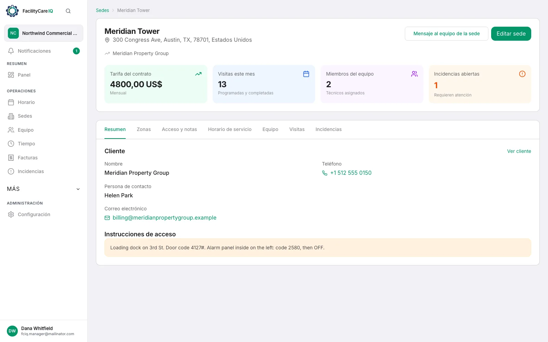Expand the MÁS section chevron
This screenshot has height=342, width=548.
78,189
